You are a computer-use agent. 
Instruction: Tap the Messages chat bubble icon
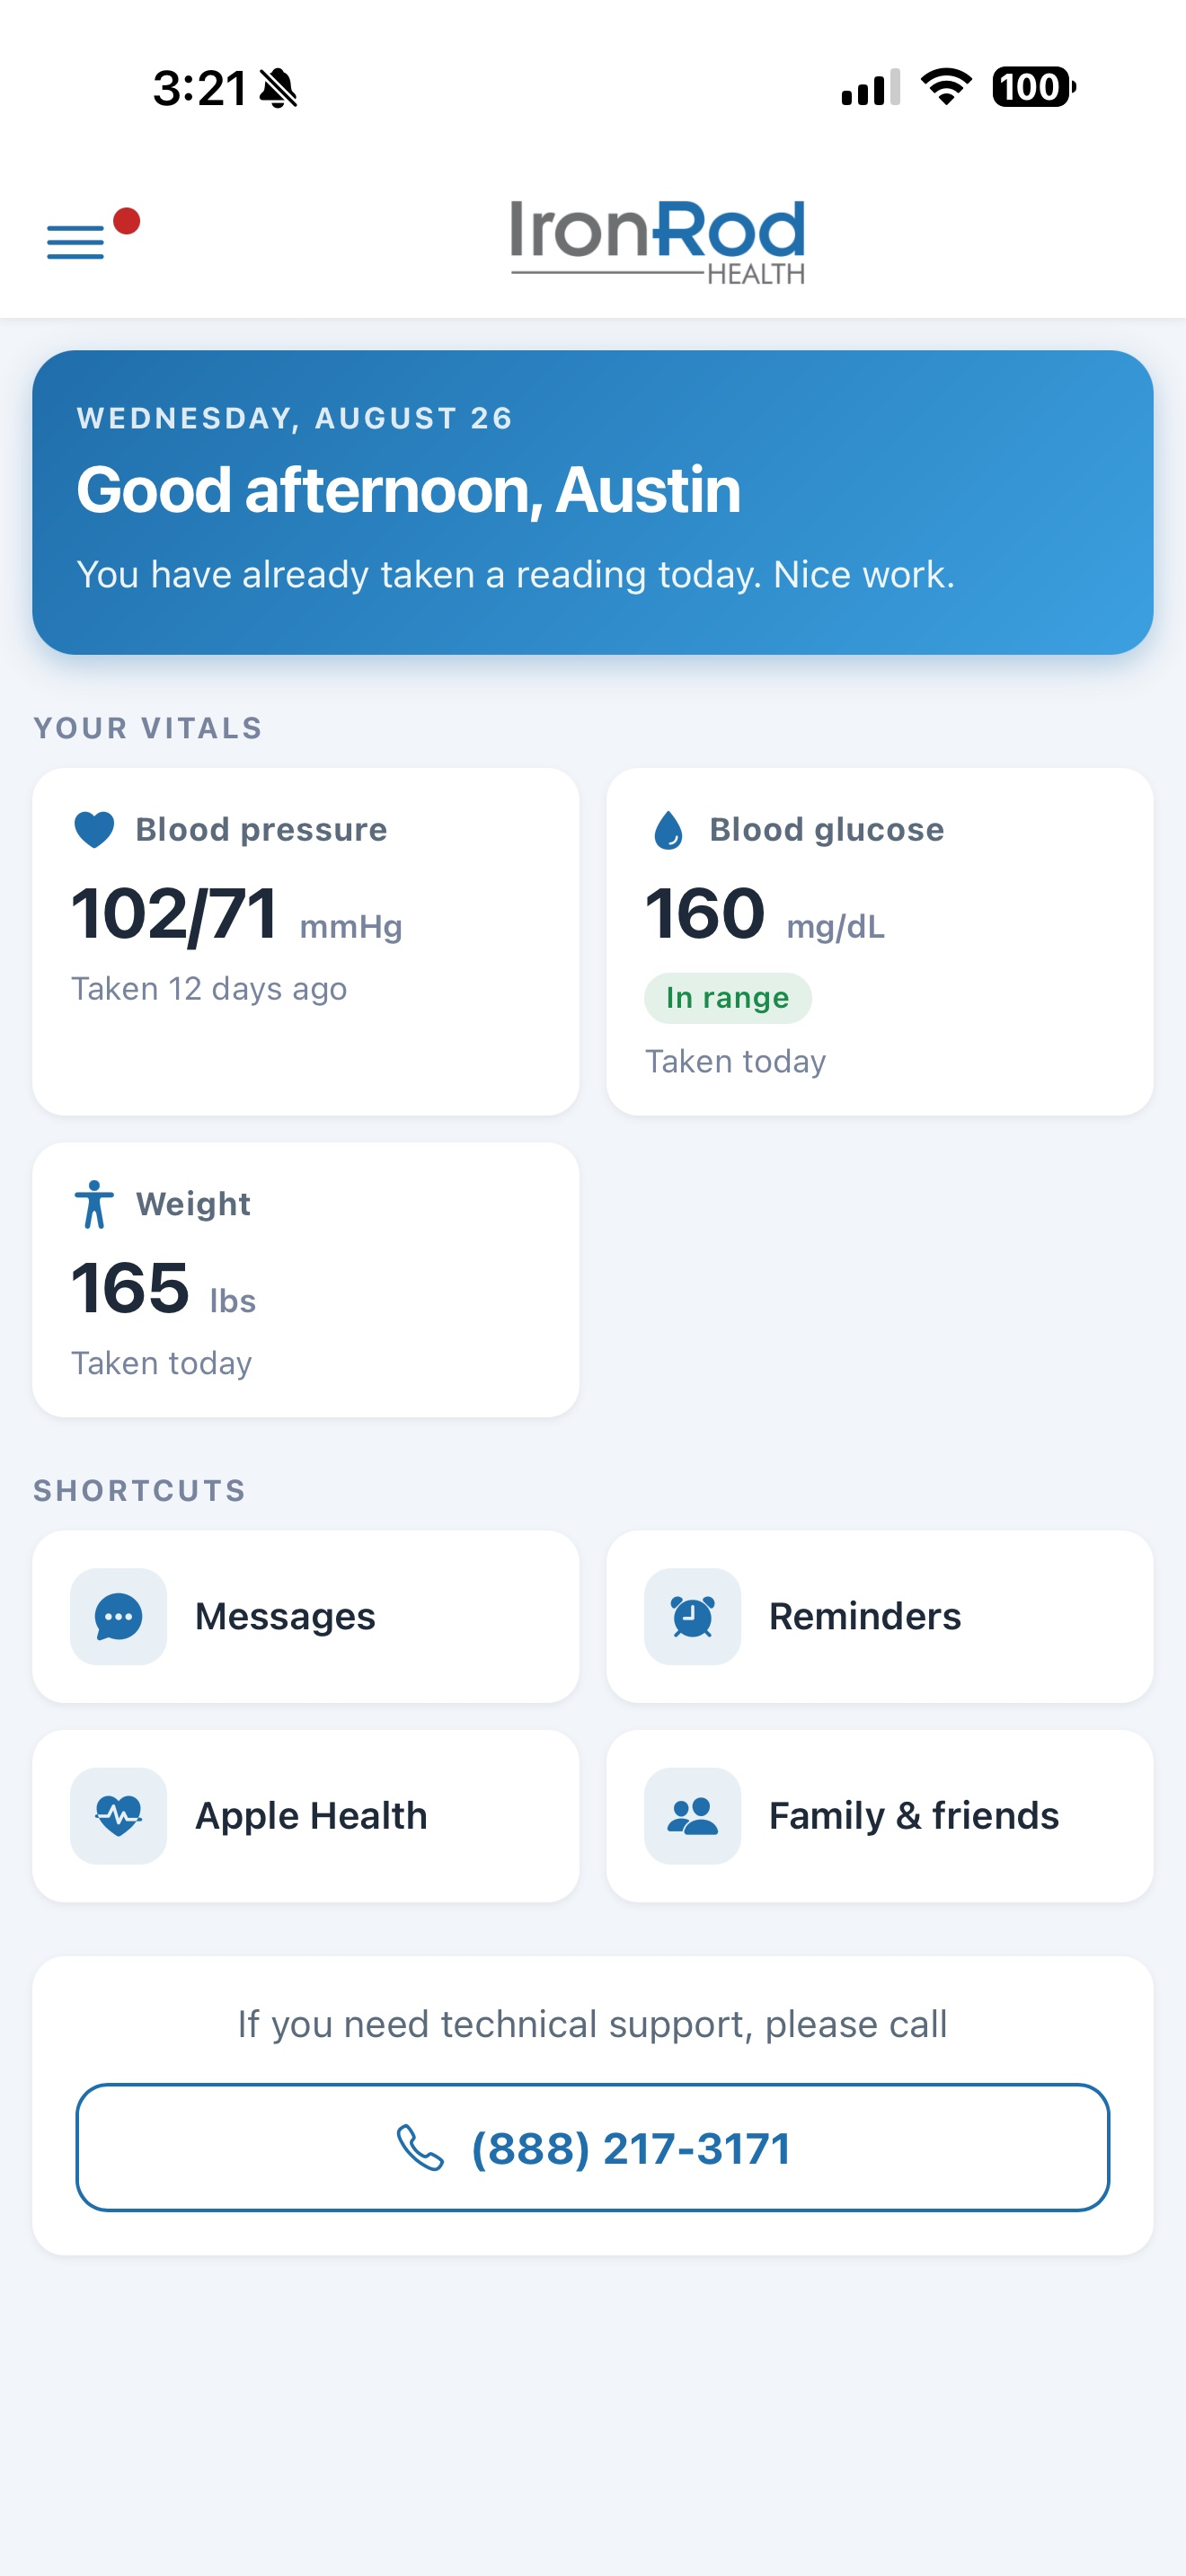(x=119, y=1617)
